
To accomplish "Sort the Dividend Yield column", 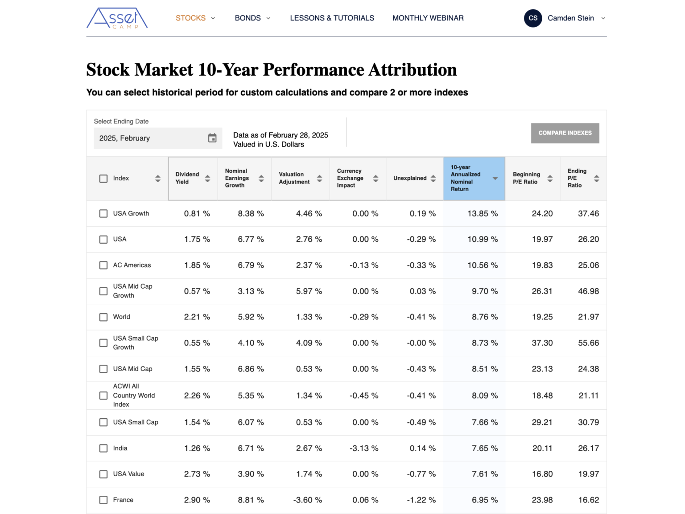I will point(208,178).
